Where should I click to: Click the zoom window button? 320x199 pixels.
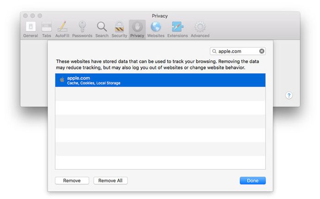coord(40,16)
